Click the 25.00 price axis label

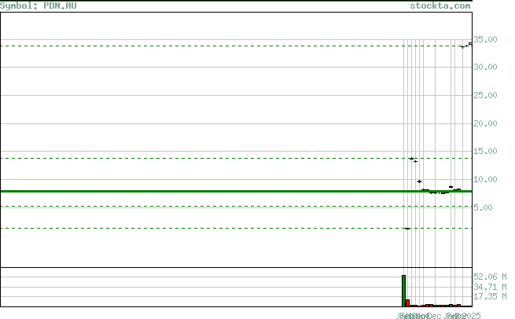485,96
